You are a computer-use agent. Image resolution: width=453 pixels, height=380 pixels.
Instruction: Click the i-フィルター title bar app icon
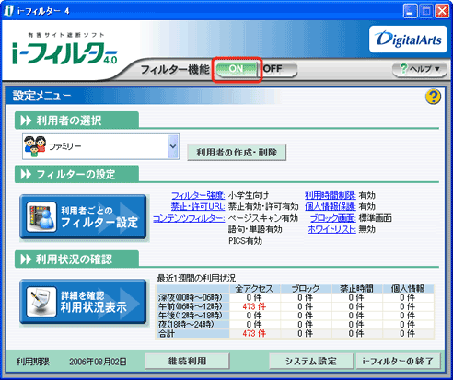tap(9, 11)
